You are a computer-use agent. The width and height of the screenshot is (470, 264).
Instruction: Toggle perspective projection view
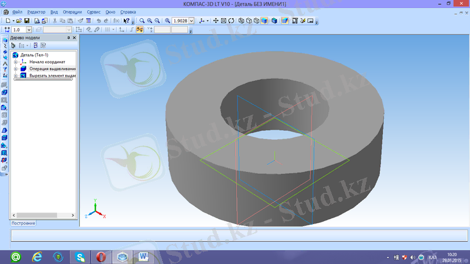(284, 21)
